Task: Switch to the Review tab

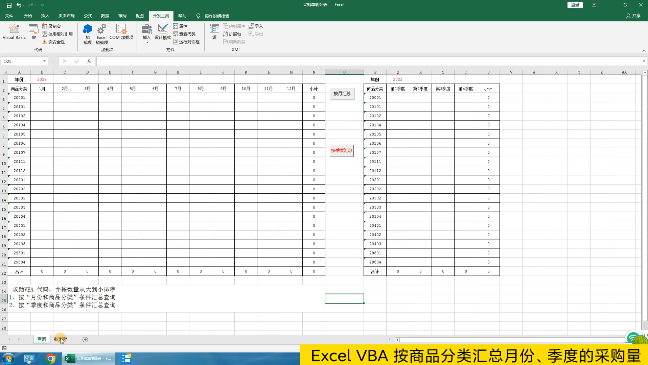Action: (122, 16)
